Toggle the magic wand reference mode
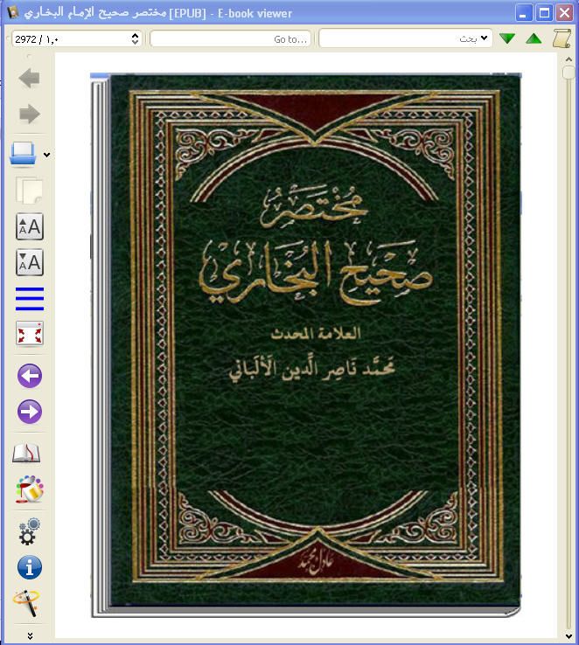 coord(26,602)
